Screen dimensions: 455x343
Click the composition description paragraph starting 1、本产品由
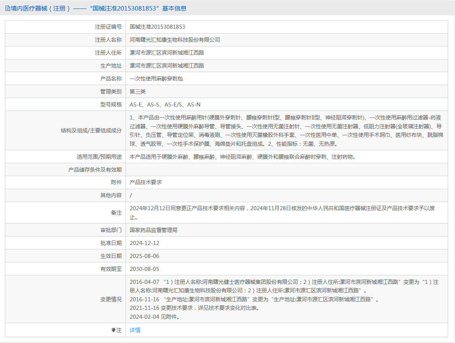pyautogui.click(x=286, y=130)
